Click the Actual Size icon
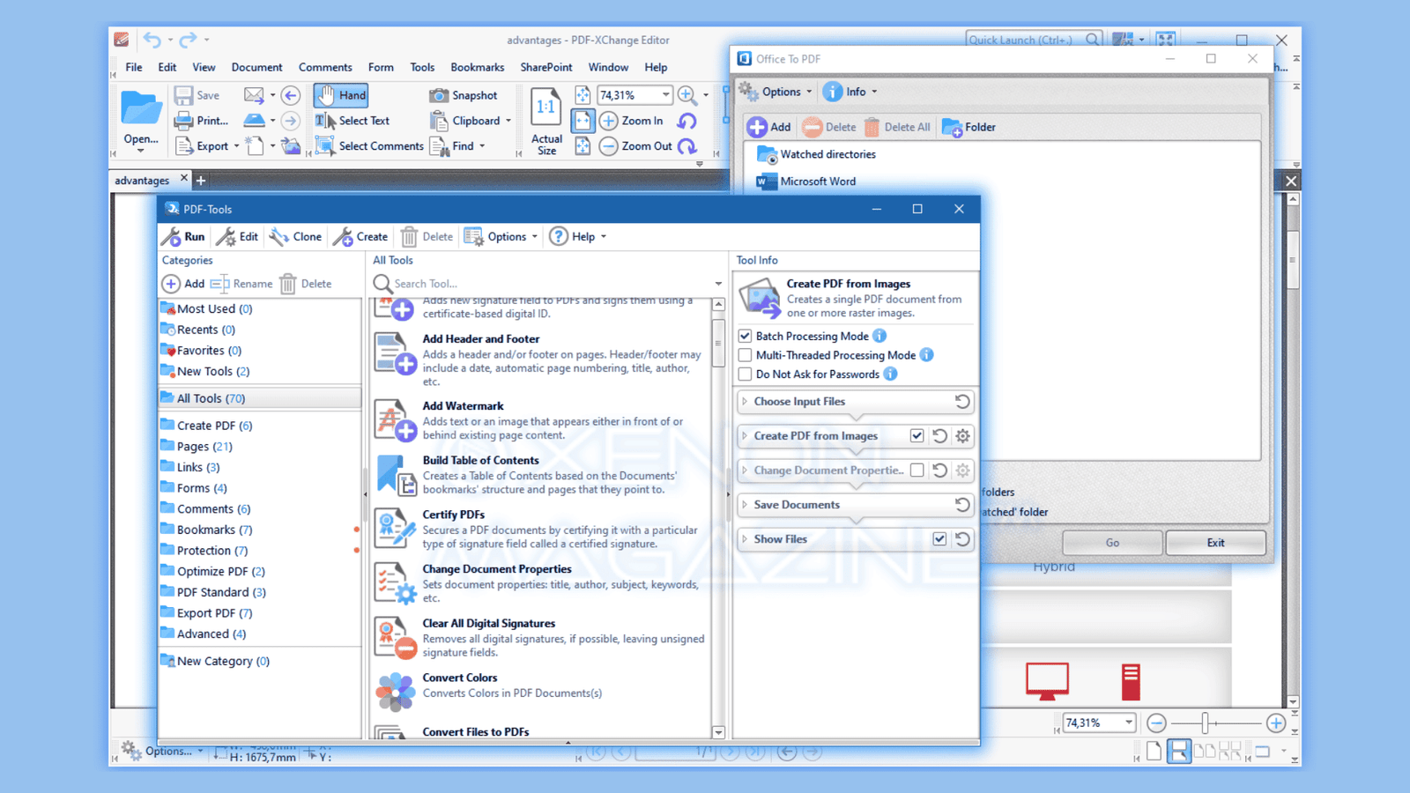 (546, 108)
